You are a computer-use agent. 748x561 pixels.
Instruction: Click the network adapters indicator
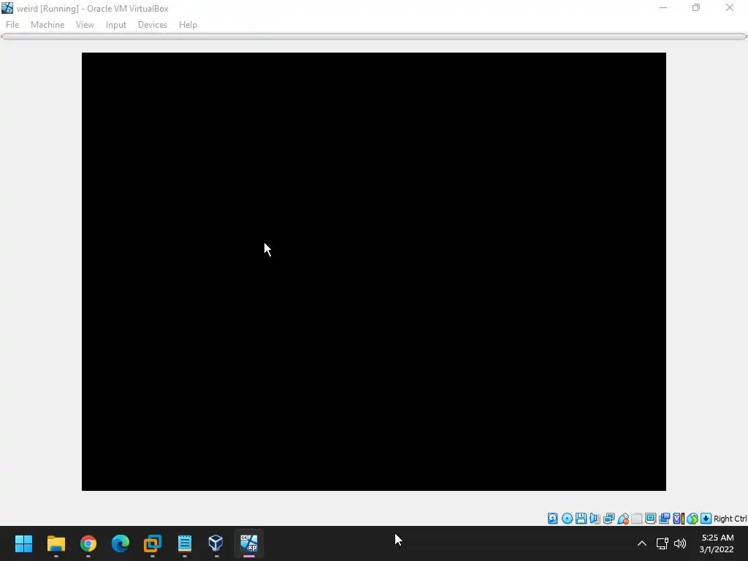[x=608, y=519]
